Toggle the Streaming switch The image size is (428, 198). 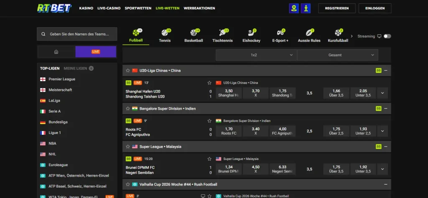tap(387, 36)
